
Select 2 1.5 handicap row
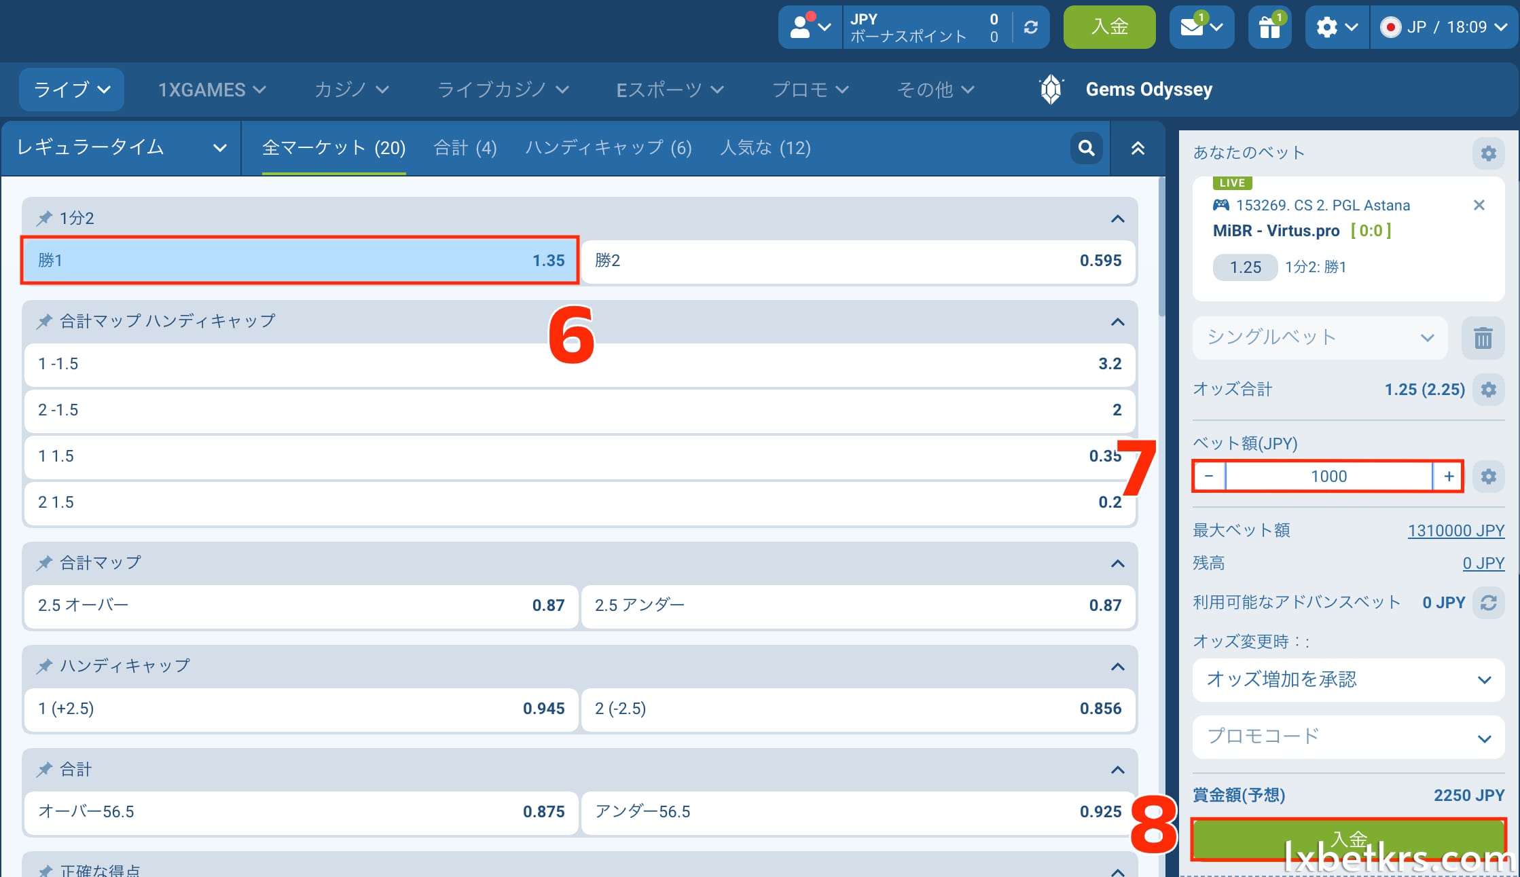(x=579, y=502)
